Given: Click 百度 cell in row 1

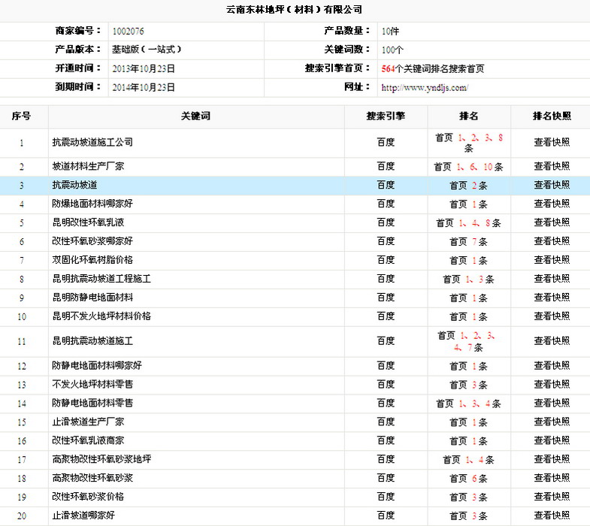Looking at the screenshot, I should pyautogui.click(x=386, y=142).
